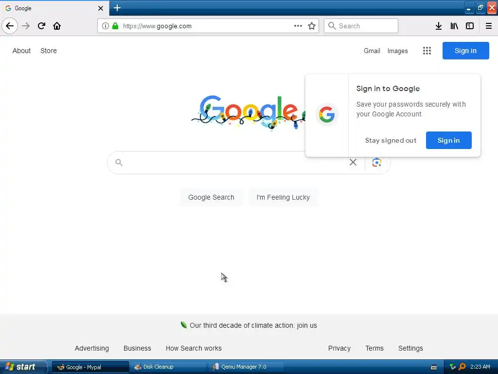The height and width of the screenshot is (374, 498).
Task: Click the top-right blue Sign in button
Action: click(x=465, y=51)
